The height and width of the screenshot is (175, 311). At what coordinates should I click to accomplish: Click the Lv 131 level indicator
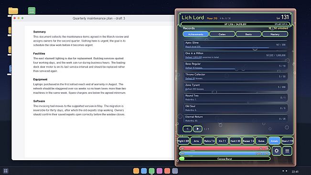coord(283,17)
